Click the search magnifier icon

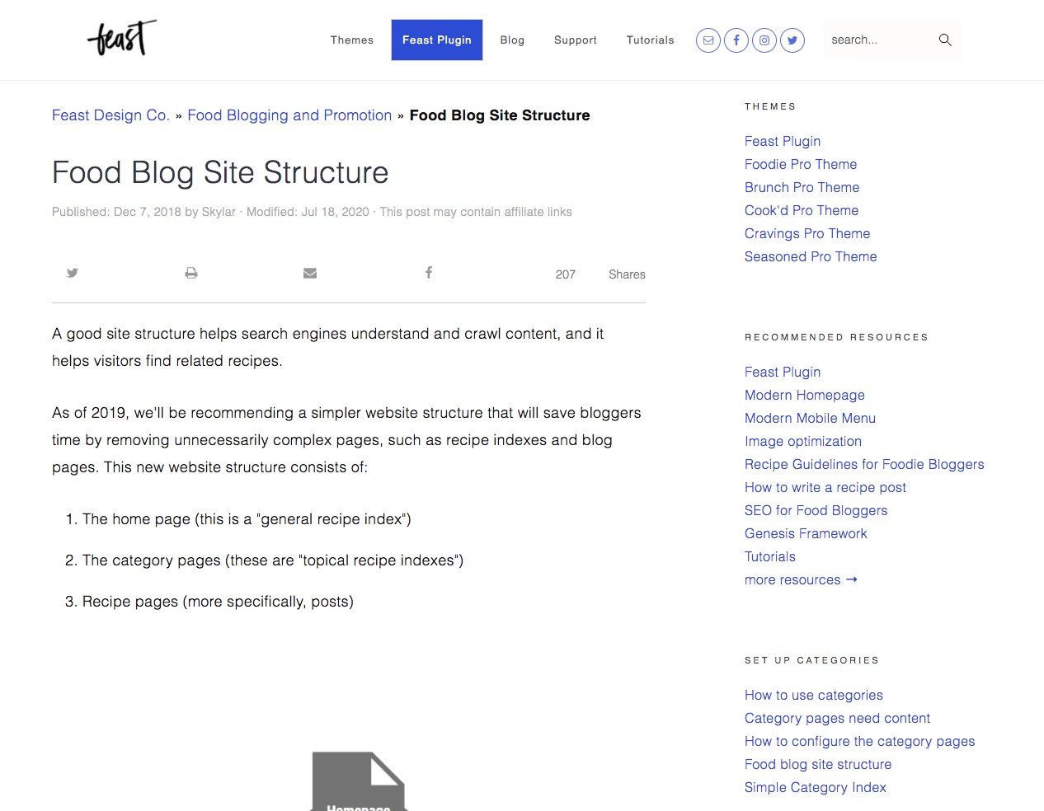945,40
